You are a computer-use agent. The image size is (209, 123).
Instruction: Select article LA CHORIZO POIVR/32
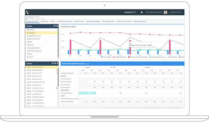[x=41, y=103]
